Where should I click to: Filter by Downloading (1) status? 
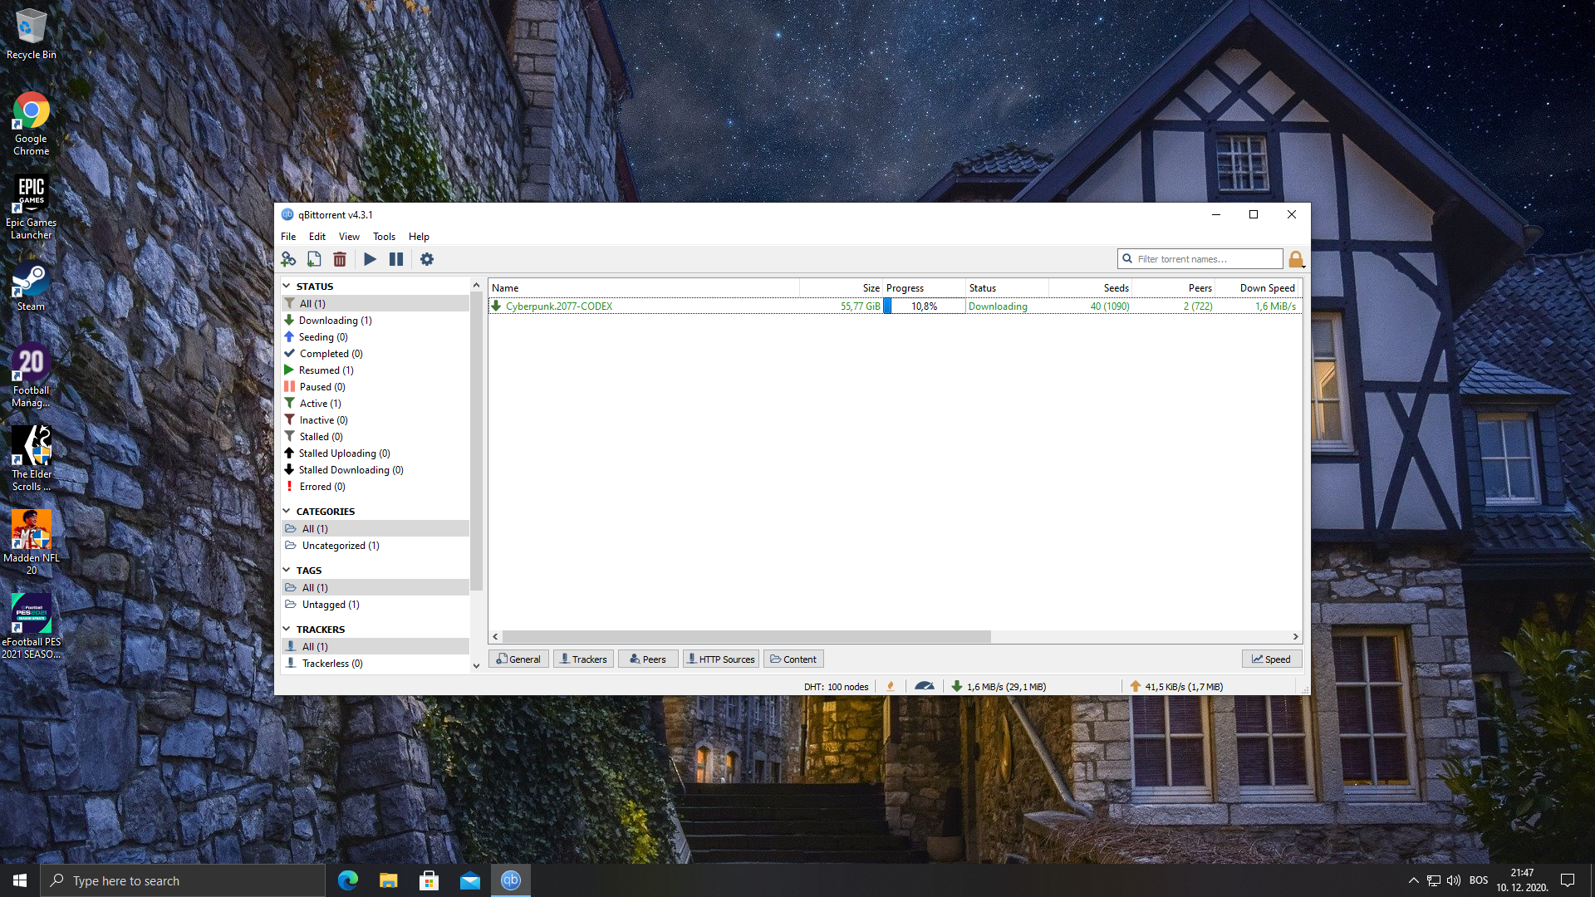(375, 320)
